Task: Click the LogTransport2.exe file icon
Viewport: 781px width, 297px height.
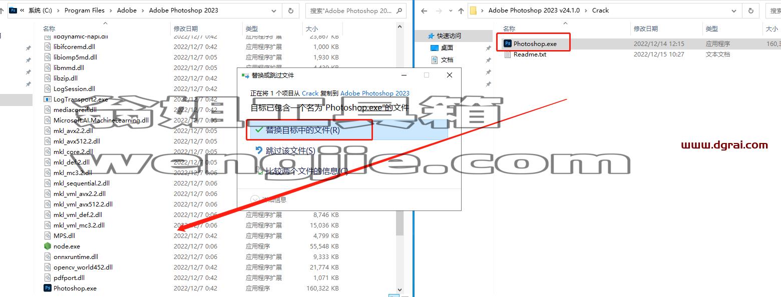Action: click(x=48, y=99)
